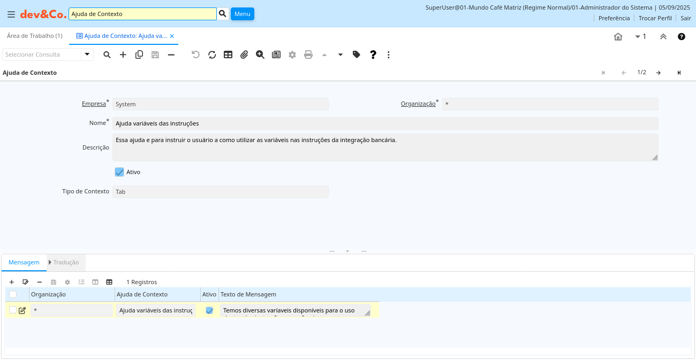Click the Delete Record minus icon
The image size is (696, 360).
point(171,54)
